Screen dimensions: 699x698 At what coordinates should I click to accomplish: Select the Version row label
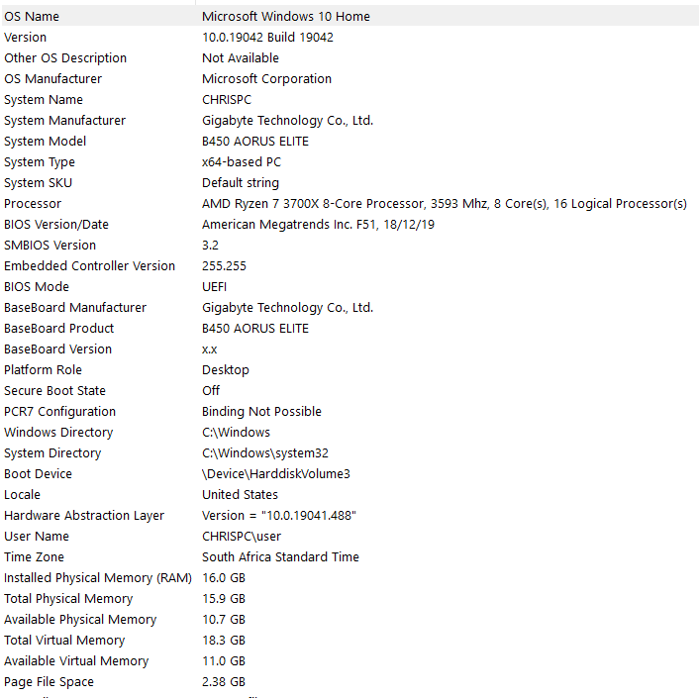tap(26, 38)
